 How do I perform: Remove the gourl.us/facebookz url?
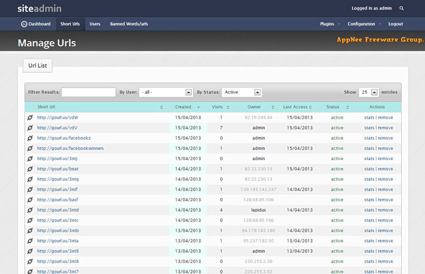tap(385, 138)
